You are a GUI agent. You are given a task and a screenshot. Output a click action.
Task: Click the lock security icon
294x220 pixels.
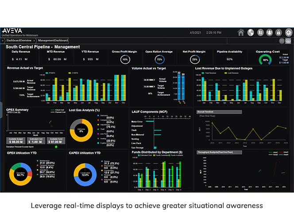[279, 32]
